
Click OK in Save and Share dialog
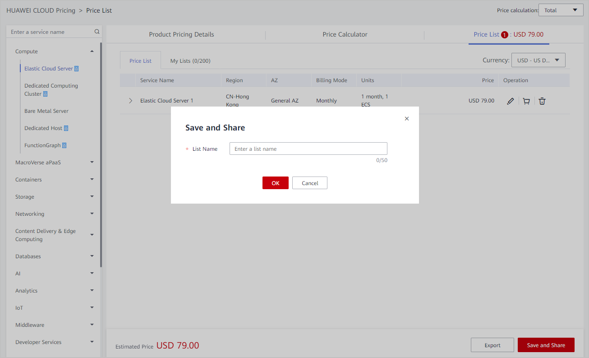pos(276,183)
